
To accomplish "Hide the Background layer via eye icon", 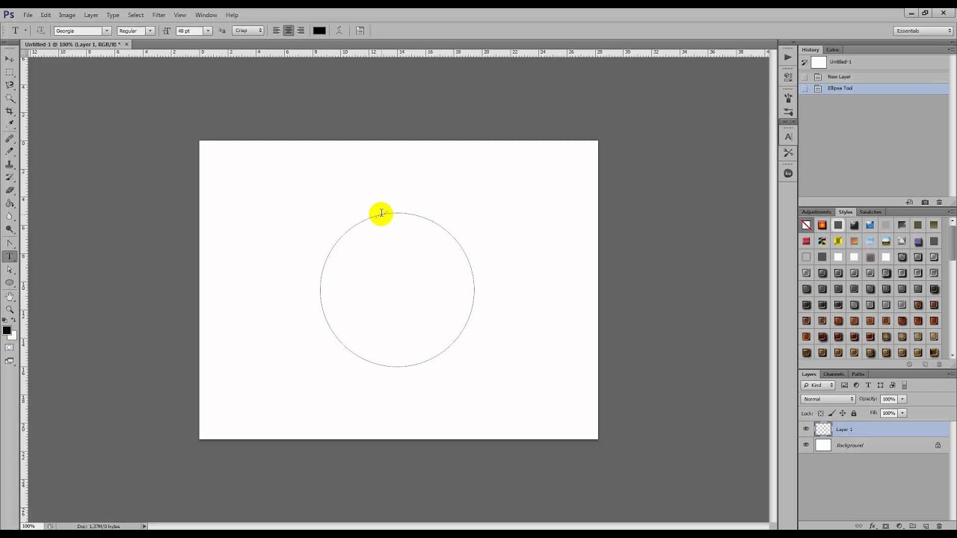I will click(x=806, y=445).
